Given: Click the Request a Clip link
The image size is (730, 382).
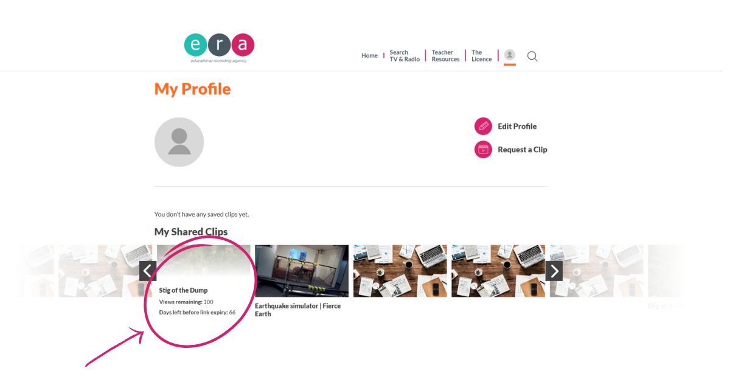Looking at the screenshot, I should [523, 150].
